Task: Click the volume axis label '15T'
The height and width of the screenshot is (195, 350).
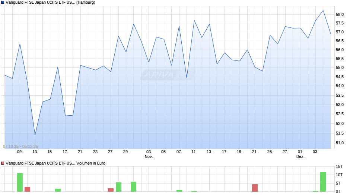Action: click(x=339, y=166)
